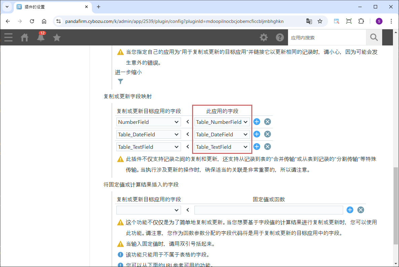This screenshot has height=267, width=399.
Task: Remove the Table_TextField mapping row
Action: click(267, 147)
